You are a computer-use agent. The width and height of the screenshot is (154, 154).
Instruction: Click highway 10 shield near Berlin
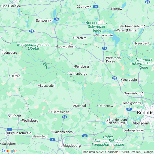(x=129, y=109)
